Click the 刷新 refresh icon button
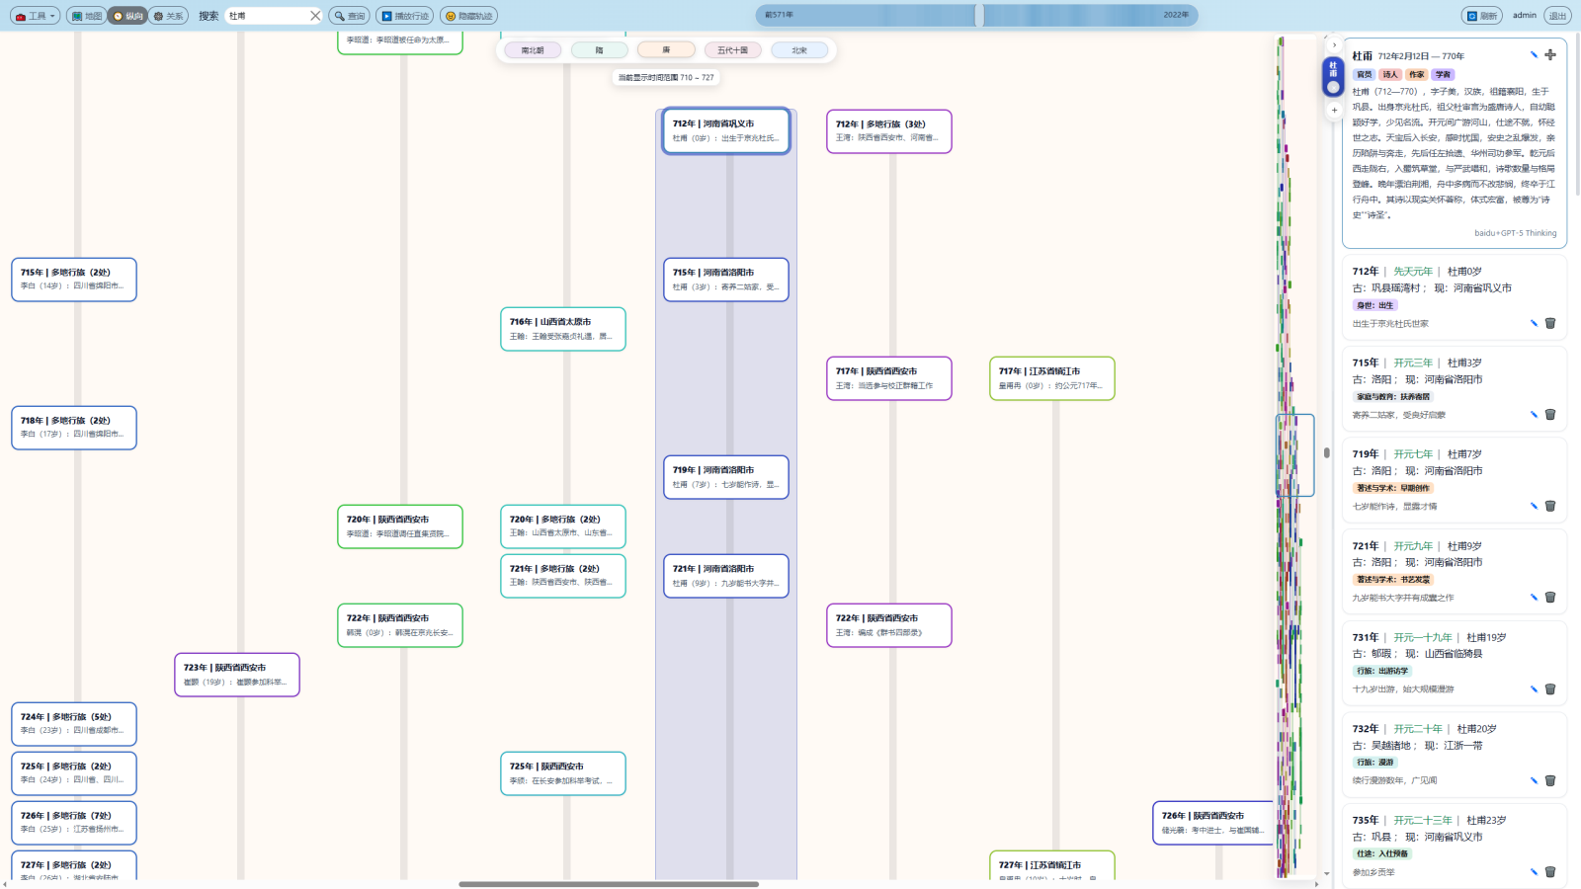Image resolution: width=1581 pixels, height=889 pixels. point(1481,16)
